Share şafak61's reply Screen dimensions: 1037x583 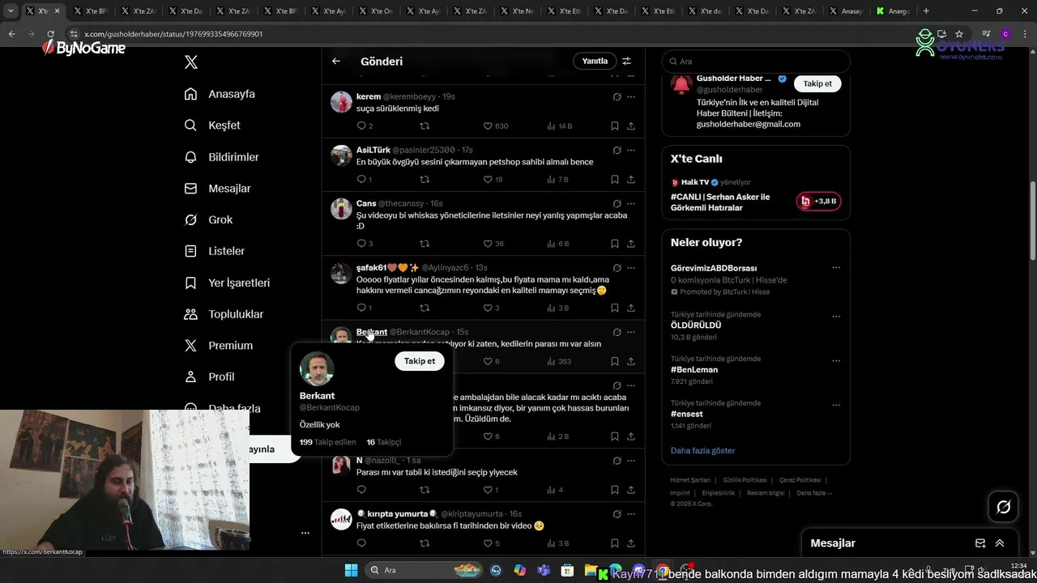[x=631, y=308]
